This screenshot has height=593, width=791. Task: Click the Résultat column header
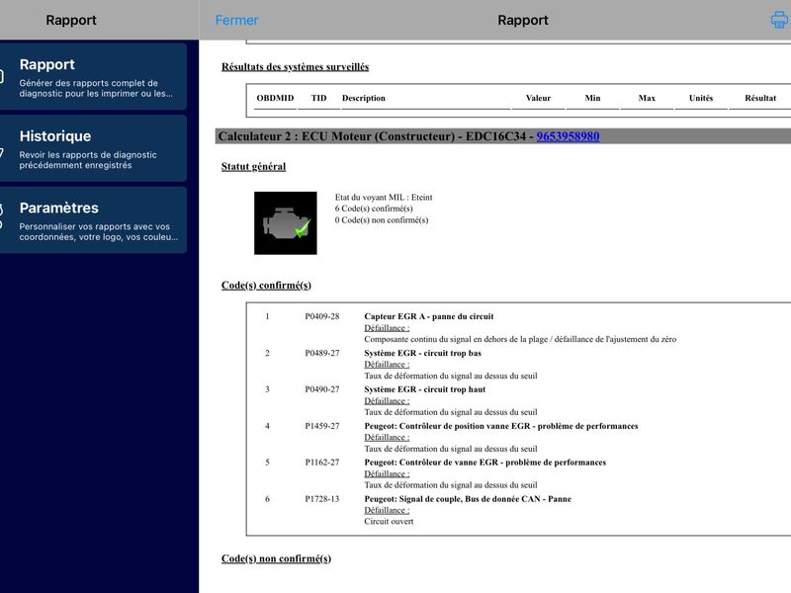click(x=760, y=98)
